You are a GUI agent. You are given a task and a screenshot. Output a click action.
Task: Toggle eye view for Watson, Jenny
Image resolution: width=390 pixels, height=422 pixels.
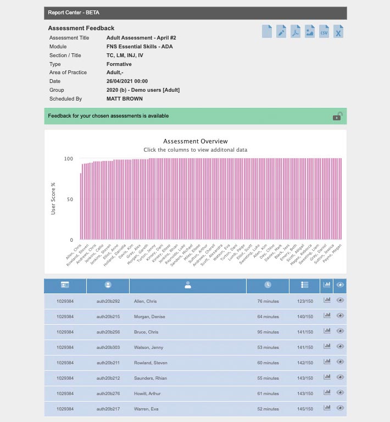[x=340, y=346]
